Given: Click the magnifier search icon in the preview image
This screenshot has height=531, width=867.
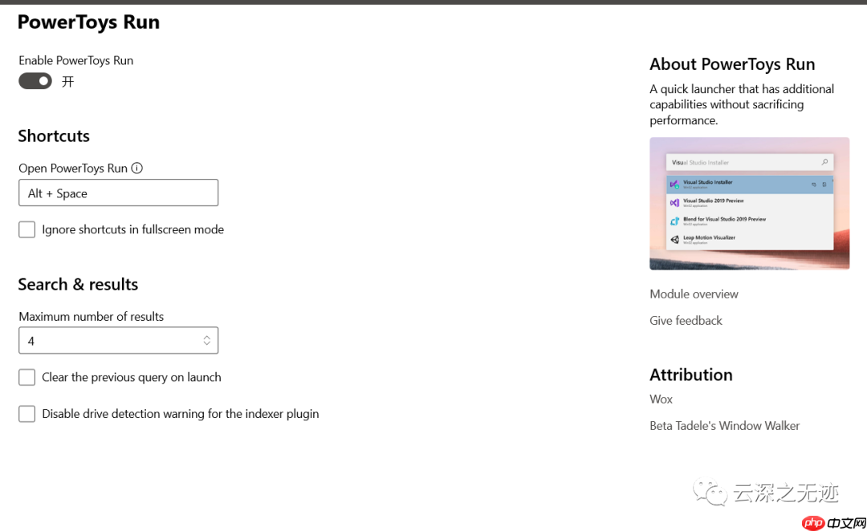Looking at the screenshot, I should point(824,162).
